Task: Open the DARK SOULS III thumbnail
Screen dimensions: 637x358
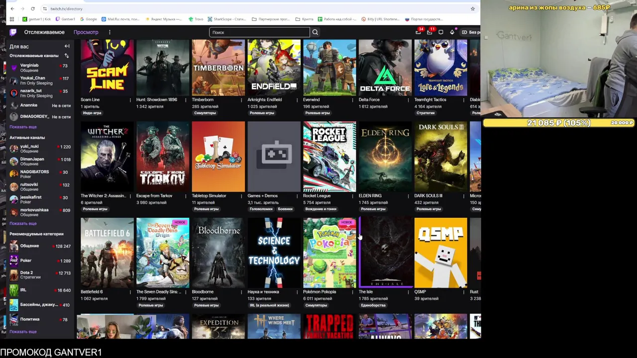Action: [441, 157]
